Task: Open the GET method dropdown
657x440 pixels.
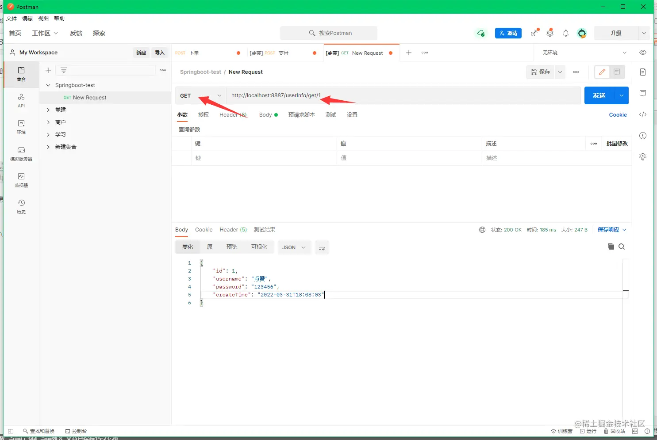Action: point(201,95)
